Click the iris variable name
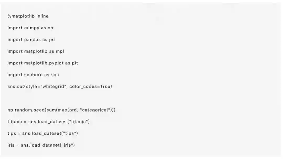 click(11, 145)
